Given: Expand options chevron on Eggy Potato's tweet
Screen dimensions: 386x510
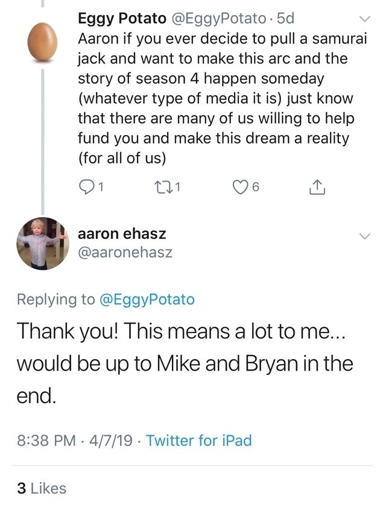Looking at the screenshot, I should click(x=364, y=18).
